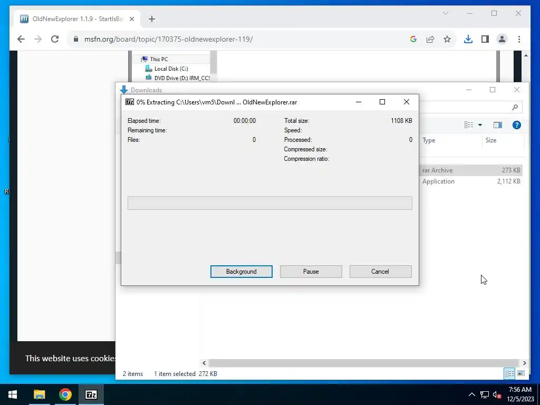Screen dimensions: 540x405
Task: Sort by Type column in Downloads
Action: tap(450, 140)
